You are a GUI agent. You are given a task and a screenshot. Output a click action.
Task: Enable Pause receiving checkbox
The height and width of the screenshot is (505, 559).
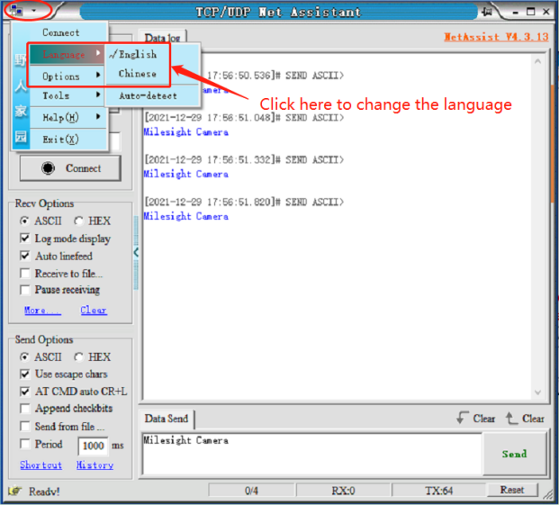pyautogui.click(x=25, y=290)
